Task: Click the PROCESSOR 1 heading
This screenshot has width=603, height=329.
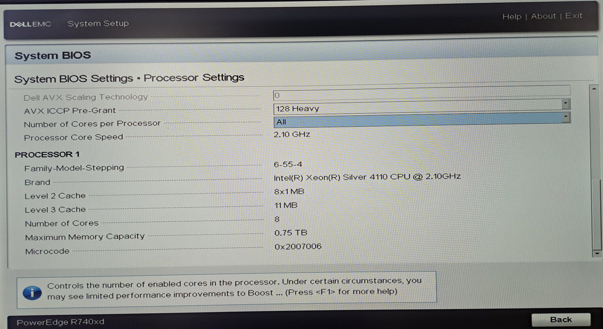Action: [x=47, y=154]
